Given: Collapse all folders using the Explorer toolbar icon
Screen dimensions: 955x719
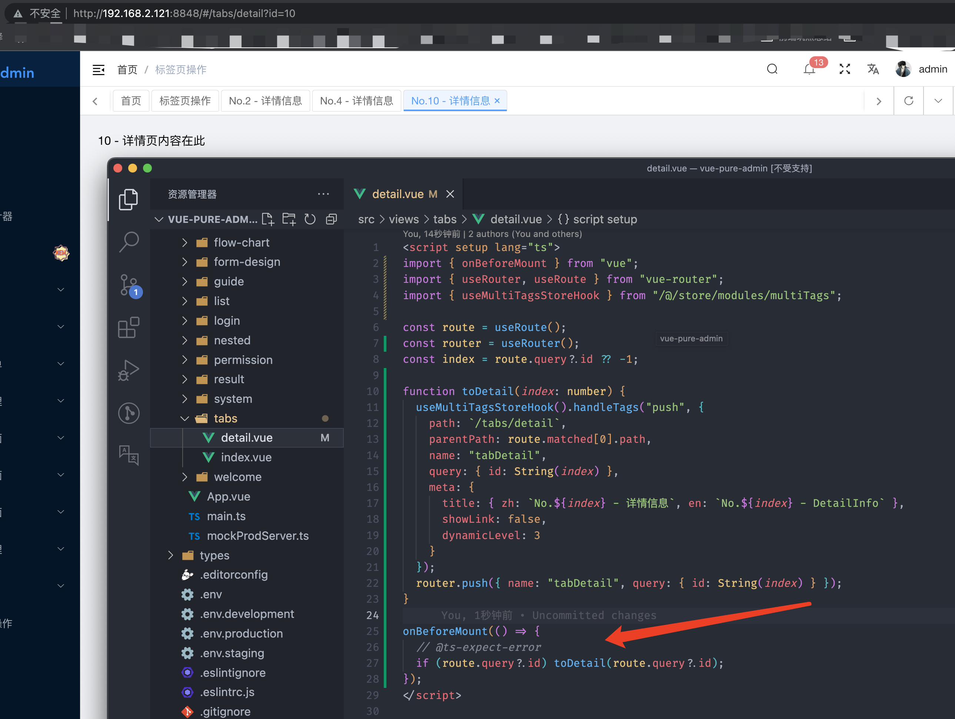Looking at the screenshot, I should point(331,219).
